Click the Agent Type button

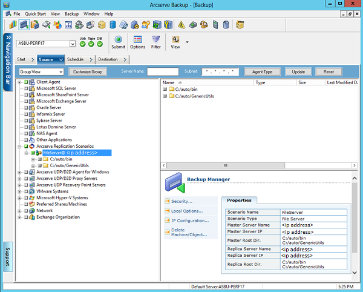[263, 72]
